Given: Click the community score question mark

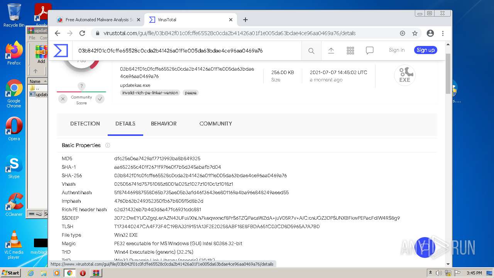Looking at the screenshot, I should click(x=81, y=86).
